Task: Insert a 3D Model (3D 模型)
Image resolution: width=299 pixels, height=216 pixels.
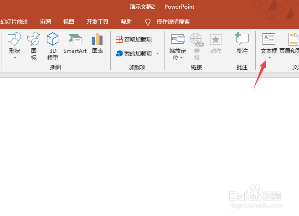Action: click(x=52, y=46)
